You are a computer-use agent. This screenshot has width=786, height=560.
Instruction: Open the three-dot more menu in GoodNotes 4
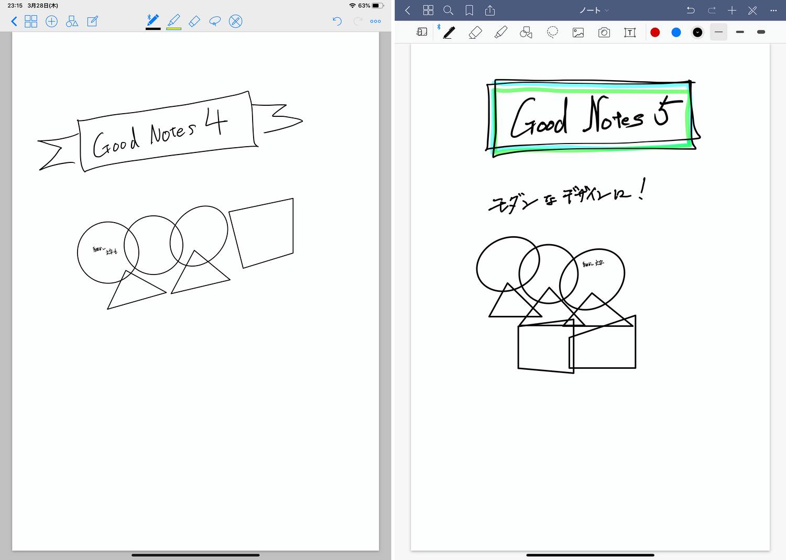click(x=376, y=21)
